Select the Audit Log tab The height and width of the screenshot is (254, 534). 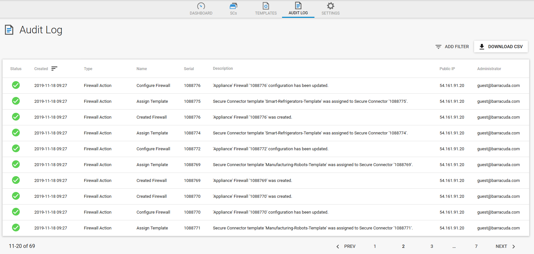pyautogui.click(x=298, y=9)
